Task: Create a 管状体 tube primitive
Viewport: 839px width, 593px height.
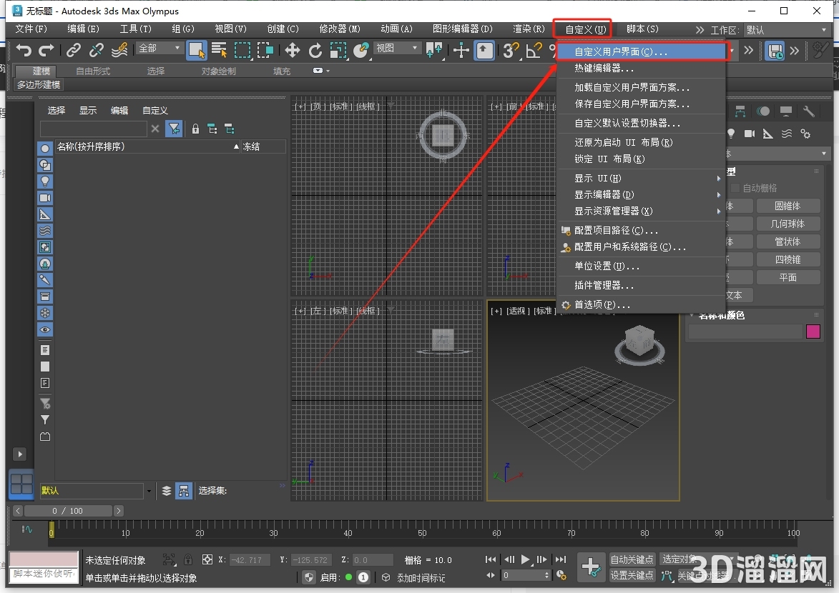Action: (x=788, y=241)
